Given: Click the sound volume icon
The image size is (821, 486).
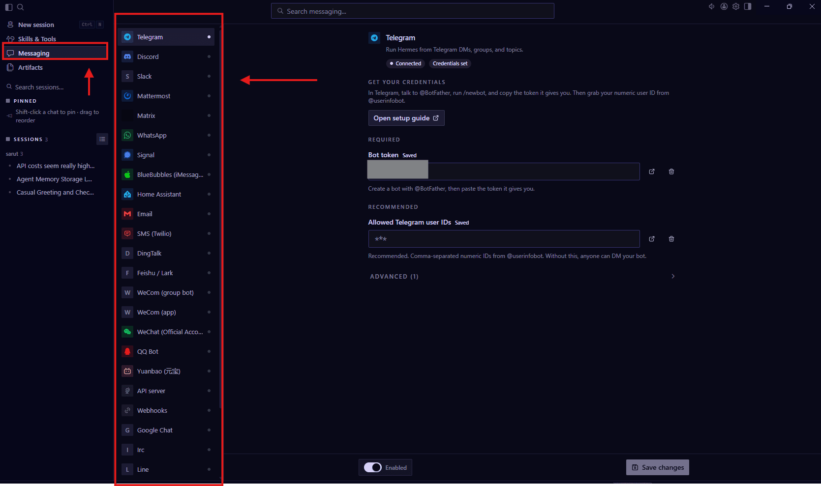Looking at the screenshot, I should (711, 6).
